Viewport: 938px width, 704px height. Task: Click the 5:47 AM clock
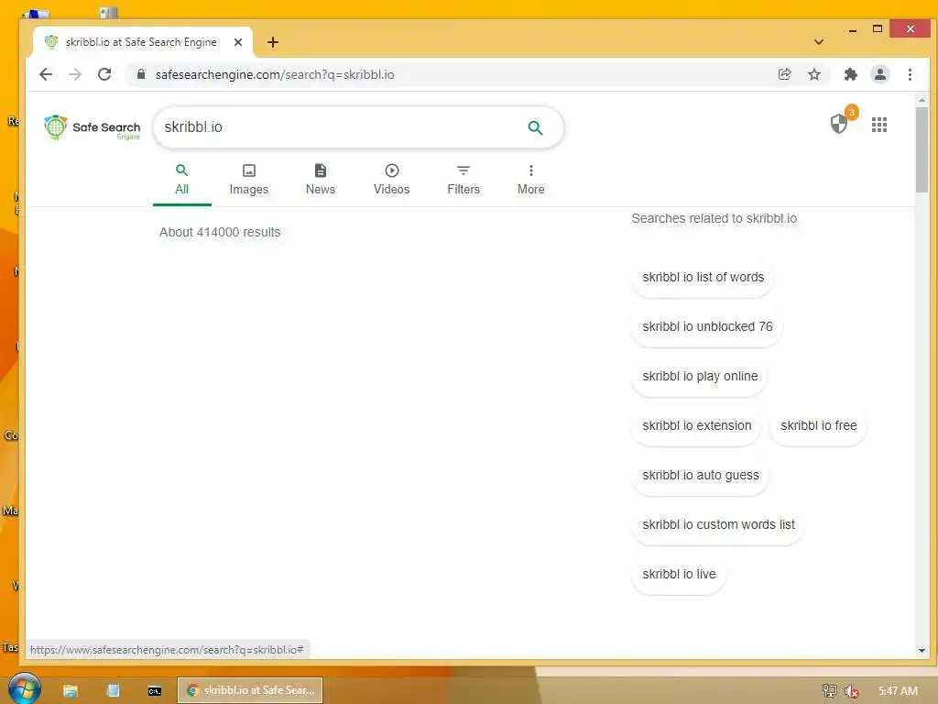[898, 691]
